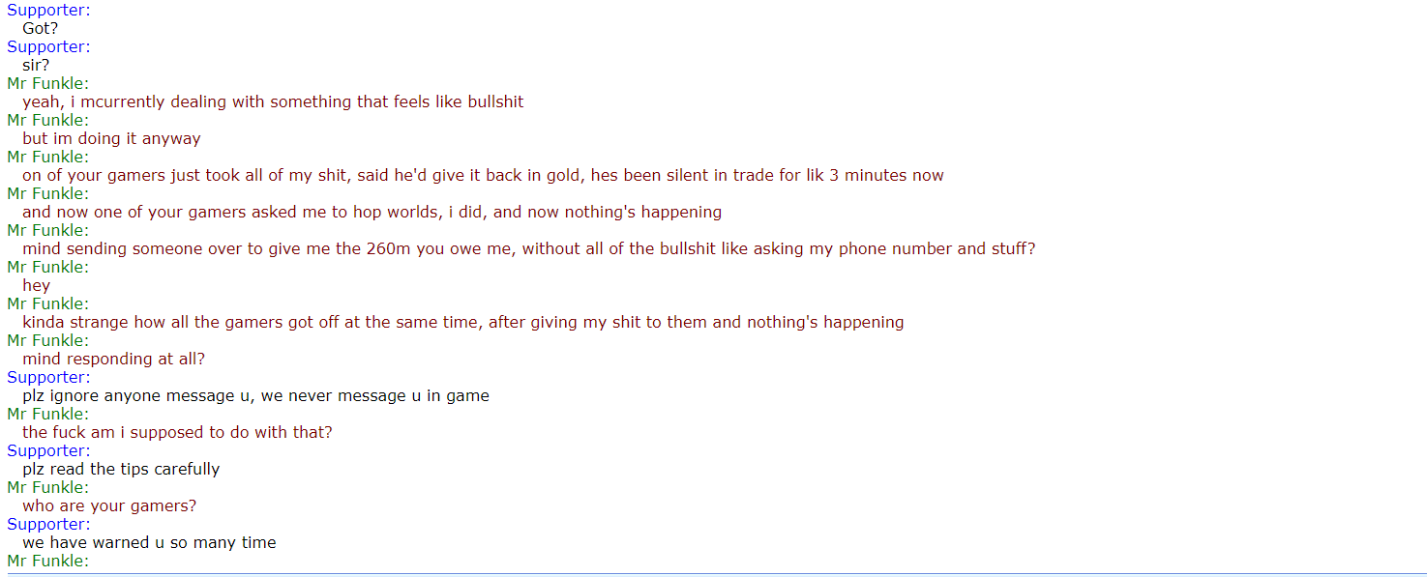Click the first "Supporter:" name label
Viewport: 1427px width, 577px height.
click(48, 10)
